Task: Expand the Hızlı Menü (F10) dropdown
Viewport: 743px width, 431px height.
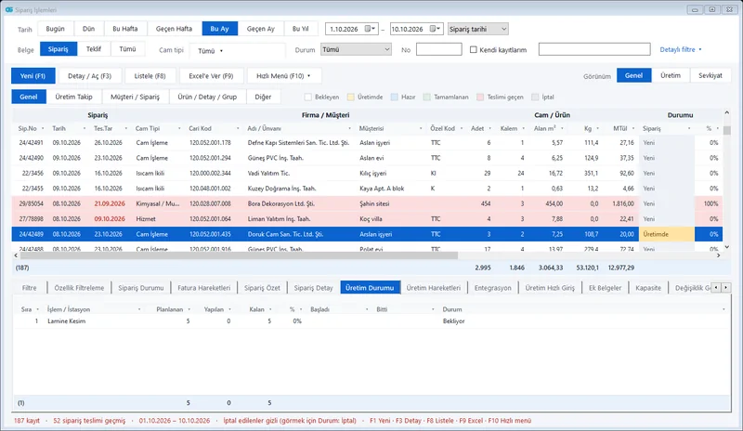Action: 284,76
